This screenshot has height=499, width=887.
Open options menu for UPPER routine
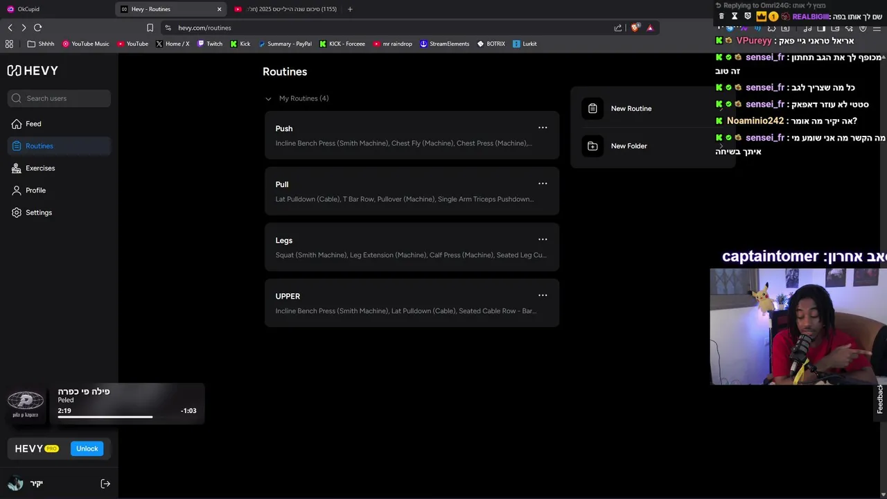(543, 295)
